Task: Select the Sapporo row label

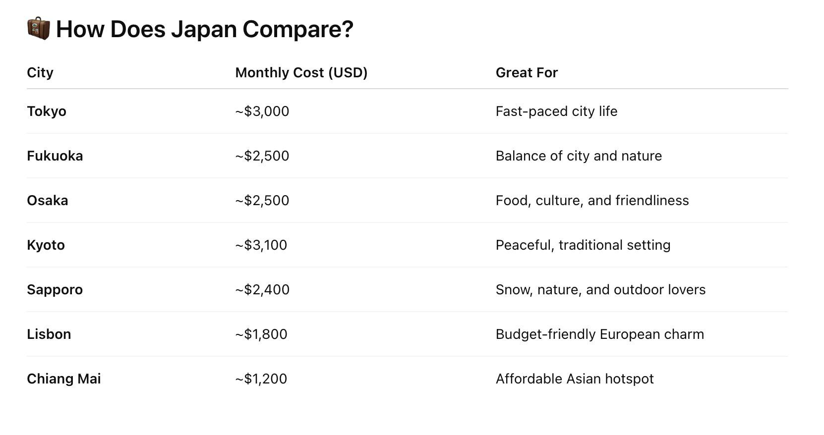Action: point(55,290)
